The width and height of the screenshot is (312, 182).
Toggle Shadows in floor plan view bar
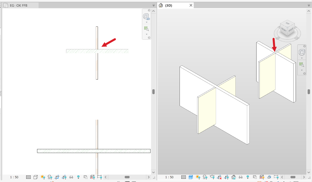click(50, 177)
